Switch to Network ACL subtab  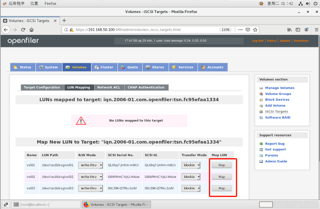coord(109,87)
